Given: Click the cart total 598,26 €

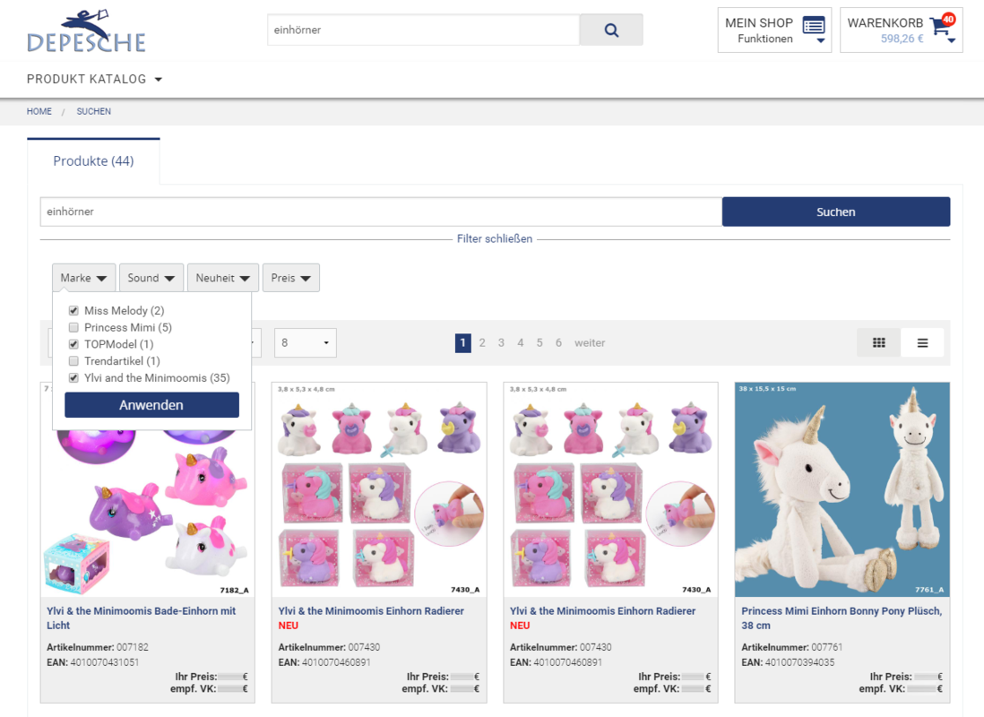Looking at the screenshot, I should coord(902,39).
